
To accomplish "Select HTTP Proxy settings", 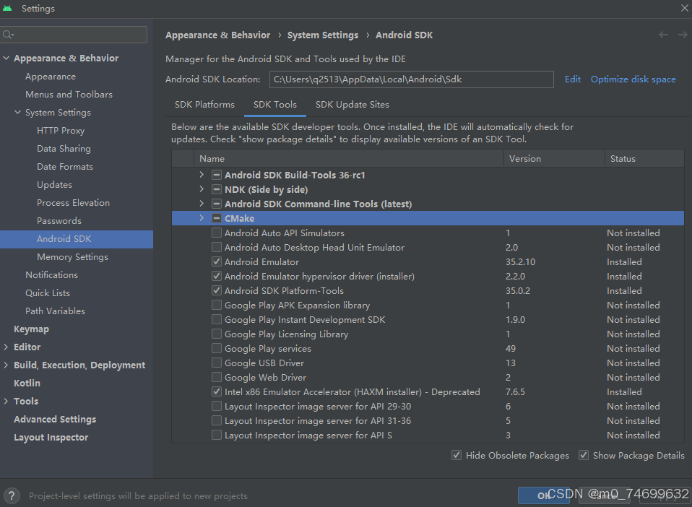I will 61,131.
